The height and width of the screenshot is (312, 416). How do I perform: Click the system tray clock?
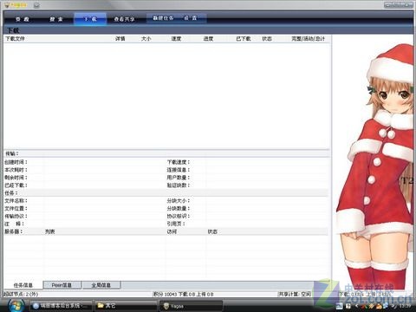pyautogui.click(x=406, y=306)
